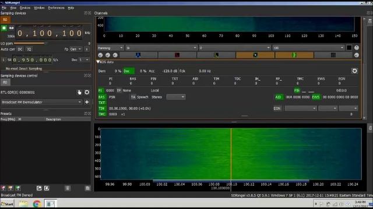Open the second dropdown next to Hamming
Screen dimensions: 373x209
(161, 48)
